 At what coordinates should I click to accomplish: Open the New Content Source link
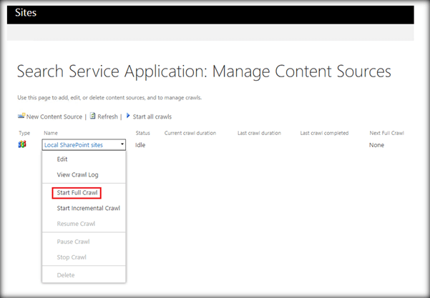[x=54, y=116]
